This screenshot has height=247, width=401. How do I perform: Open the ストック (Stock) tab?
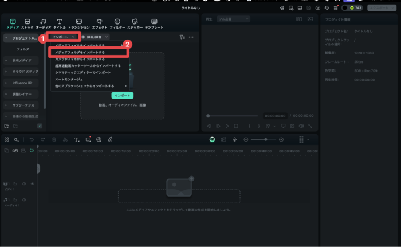[27, 23]
